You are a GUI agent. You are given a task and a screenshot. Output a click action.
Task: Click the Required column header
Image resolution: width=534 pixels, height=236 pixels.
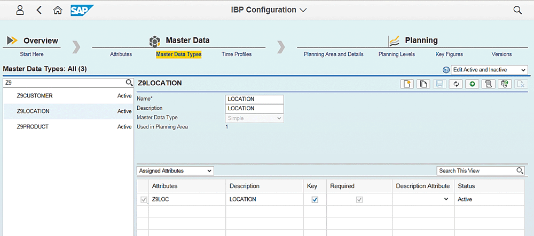pyautogui.click(x=359, y=186)
